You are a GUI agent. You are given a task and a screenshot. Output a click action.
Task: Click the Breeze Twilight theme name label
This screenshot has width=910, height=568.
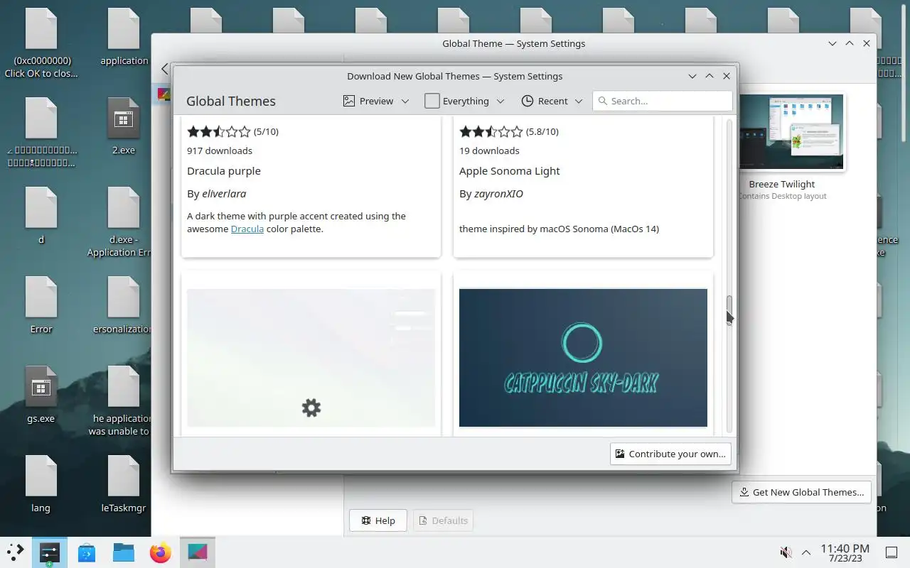782,184
